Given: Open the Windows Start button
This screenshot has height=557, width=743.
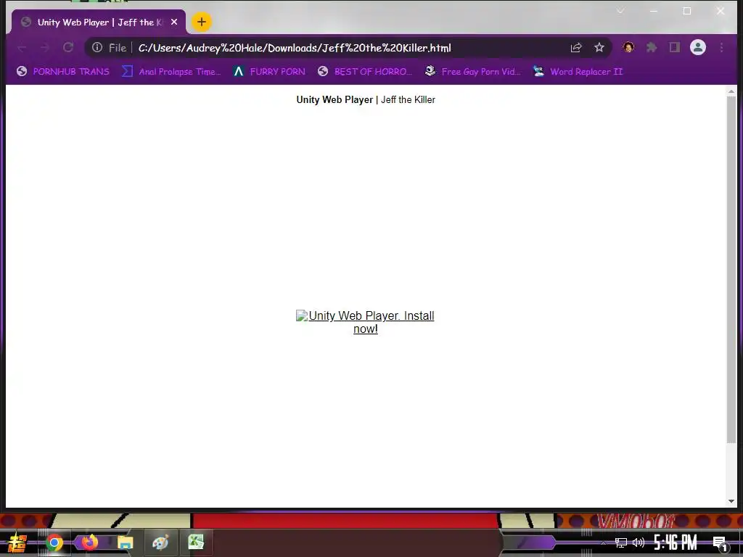Looking at the screenshot, I should [x=17, y=542].
